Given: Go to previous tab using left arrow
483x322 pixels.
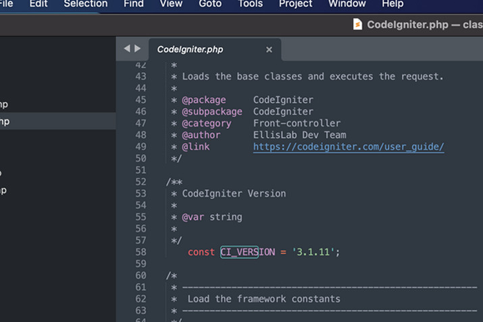Looking at the screenshot, I should point(126,49).
